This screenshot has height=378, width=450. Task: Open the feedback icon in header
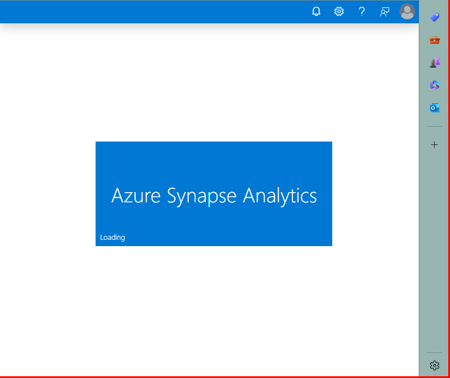385,12
